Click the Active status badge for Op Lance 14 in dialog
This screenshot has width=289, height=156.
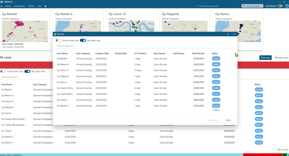point(216,70)
